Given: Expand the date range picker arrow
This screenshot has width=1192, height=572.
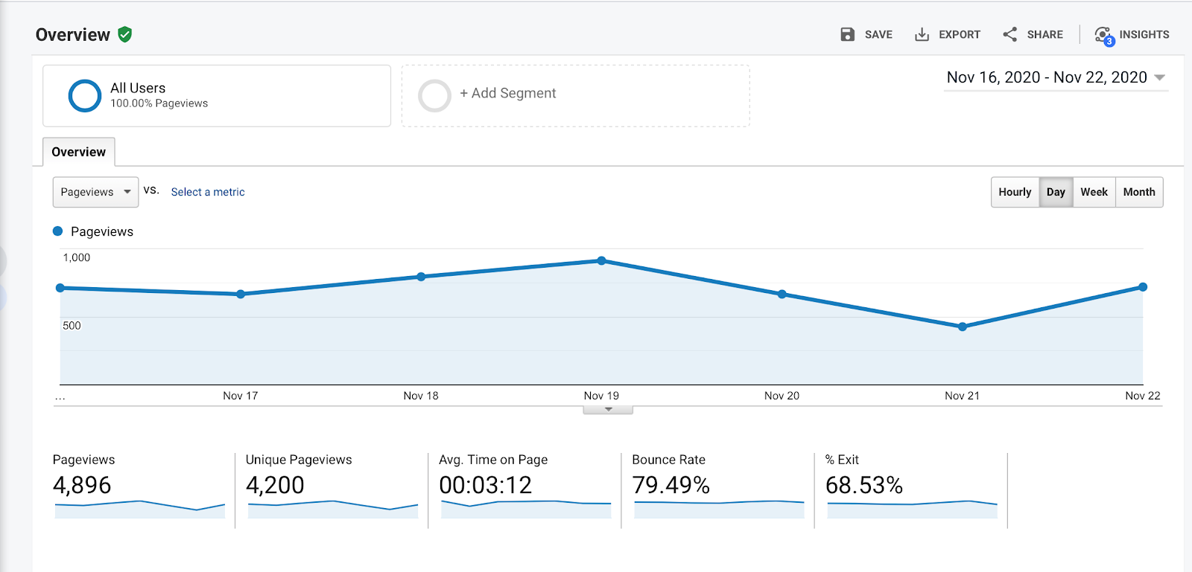Looking at the screenshot, I should tap(1159, 77).
